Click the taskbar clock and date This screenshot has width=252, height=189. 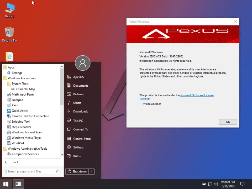pyautogui.click(x=228, y=184)
